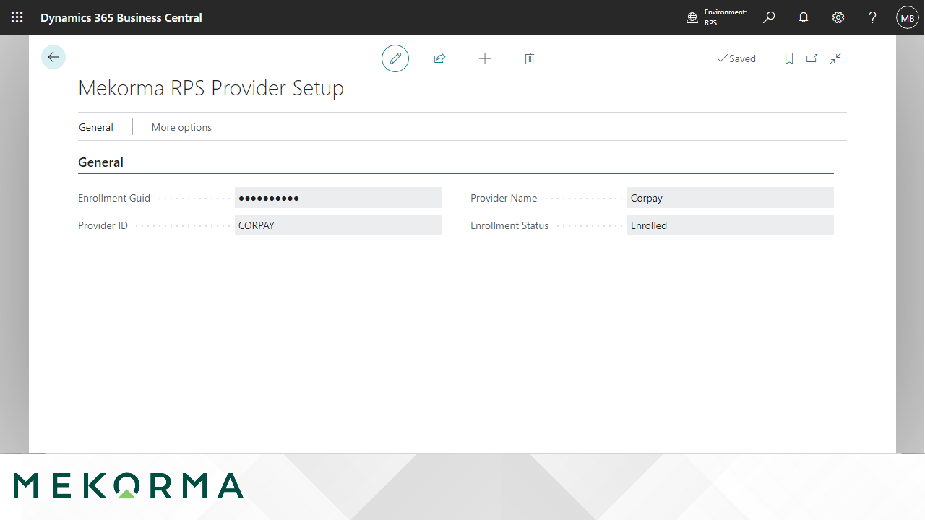Click the pencil edit icon
This screenshot has width=925, height=520.
pyautogui.click(x=395, y=58)
